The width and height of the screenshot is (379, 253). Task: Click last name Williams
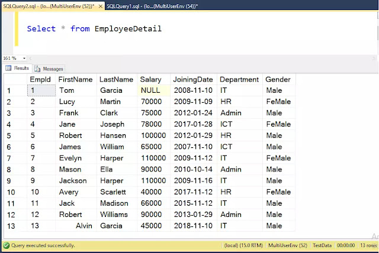(x=114, y=215)
